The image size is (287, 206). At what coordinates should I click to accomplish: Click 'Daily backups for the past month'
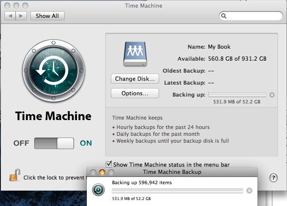pyautogui.click(x=158, y=134)
